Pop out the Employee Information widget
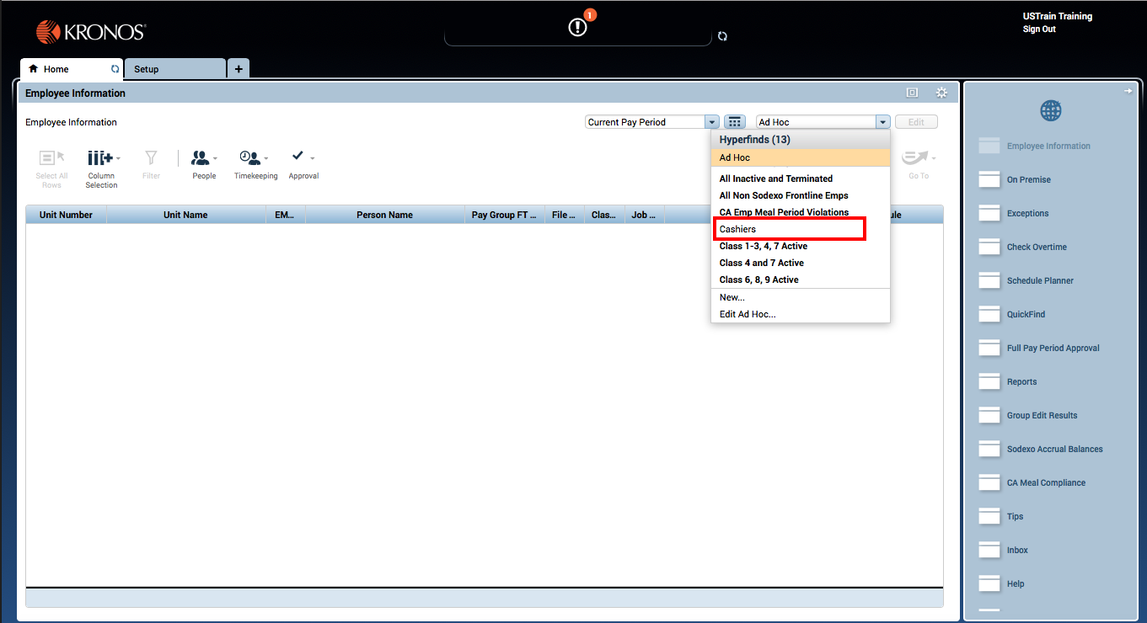 (x=912, y=93)
